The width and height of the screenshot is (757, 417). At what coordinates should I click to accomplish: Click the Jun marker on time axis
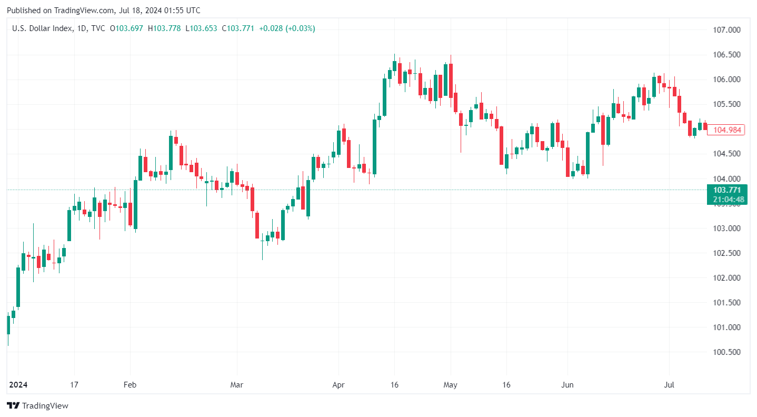(567, 385)
